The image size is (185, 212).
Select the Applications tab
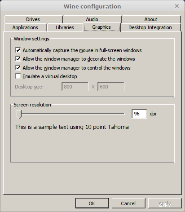(x=25, y=27)
